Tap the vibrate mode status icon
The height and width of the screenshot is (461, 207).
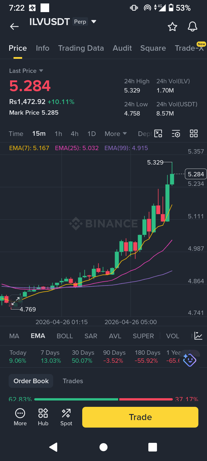point(134,8)
